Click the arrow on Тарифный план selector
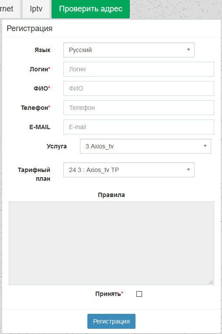This screenshot has width=222, height=334. pos(188,170)
